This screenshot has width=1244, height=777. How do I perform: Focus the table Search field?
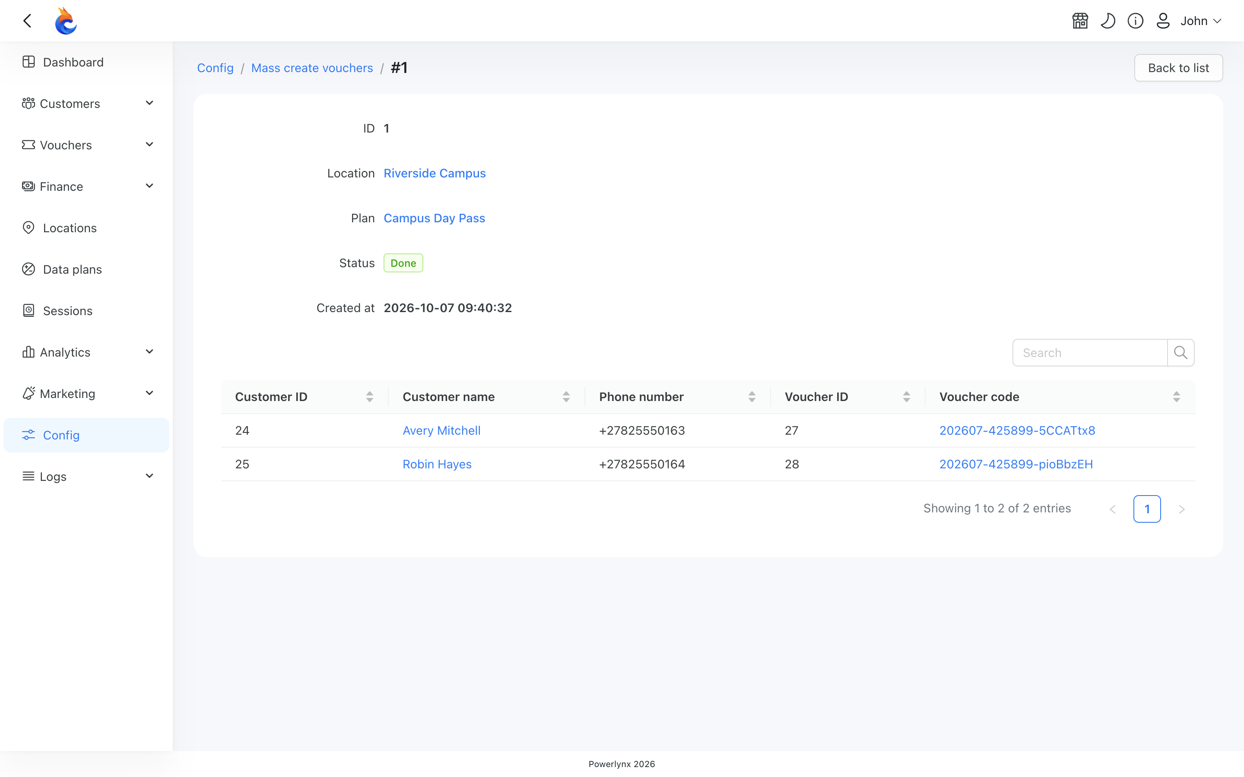(x=1090, y=353)
